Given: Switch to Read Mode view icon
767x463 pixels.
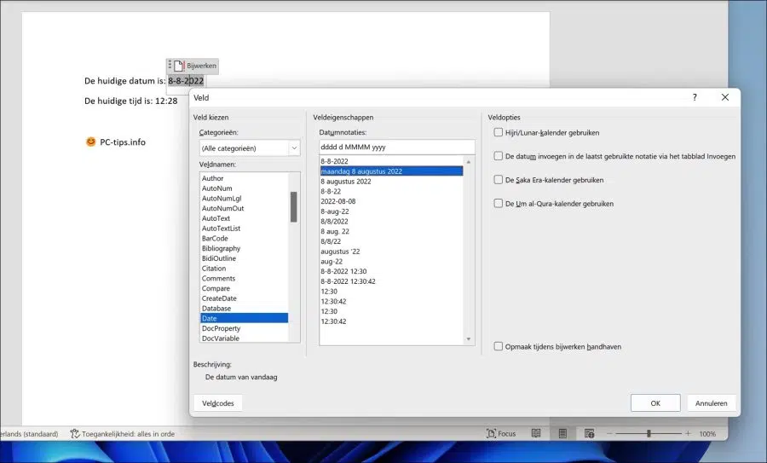Looking at the screenshot, I should 536,434.
